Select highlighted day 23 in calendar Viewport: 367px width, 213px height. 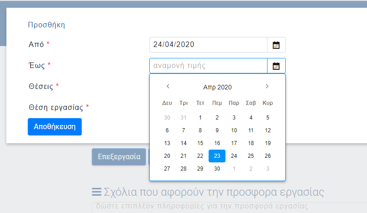[x=217, y=156]
